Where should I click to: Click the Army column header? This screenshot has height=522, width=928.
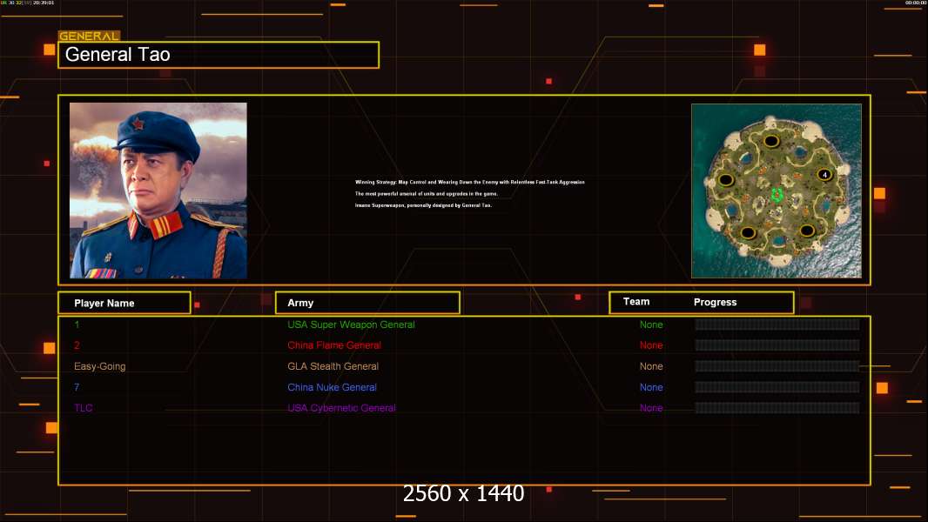(x=367, y=303)
